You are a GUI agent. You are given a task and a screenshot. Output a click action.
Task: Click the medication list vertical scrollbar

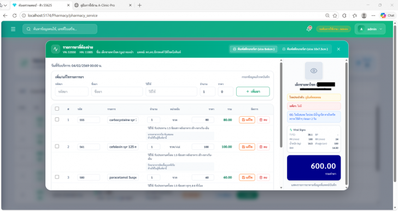click(281, 105)
